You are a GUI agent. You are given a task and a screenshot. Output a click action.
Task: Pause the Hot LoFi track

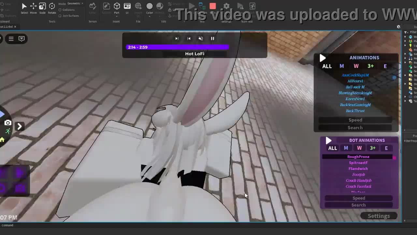(x=212, y=39)
